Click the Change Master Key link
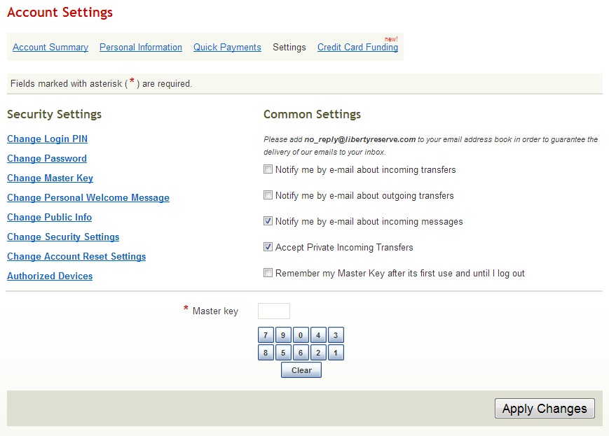Viewport: 609px width, 436px height. [x=50, y=178]
